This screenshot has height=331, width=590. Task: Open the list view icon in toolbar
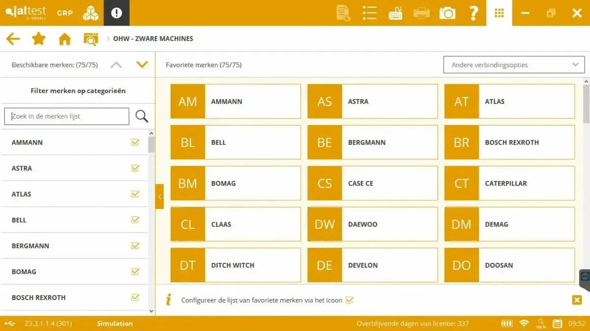coord(369,13)
